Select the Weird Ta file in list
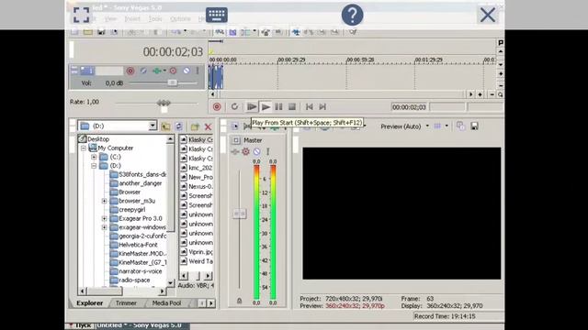The width and height of the screenshot is (588, 330). 200,261
